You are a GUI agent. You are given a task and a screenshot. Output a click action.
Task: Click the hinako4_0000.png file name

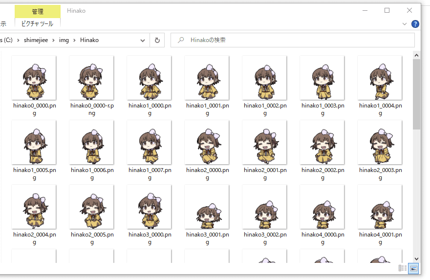click(323, 238)
